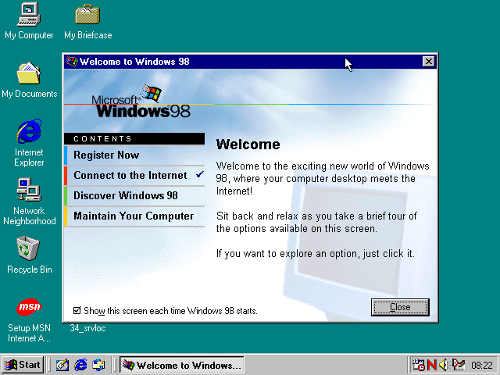The image size is (500, 375).
Task: Click the Task Scheduler tray icon
Action: click(419, 365)
